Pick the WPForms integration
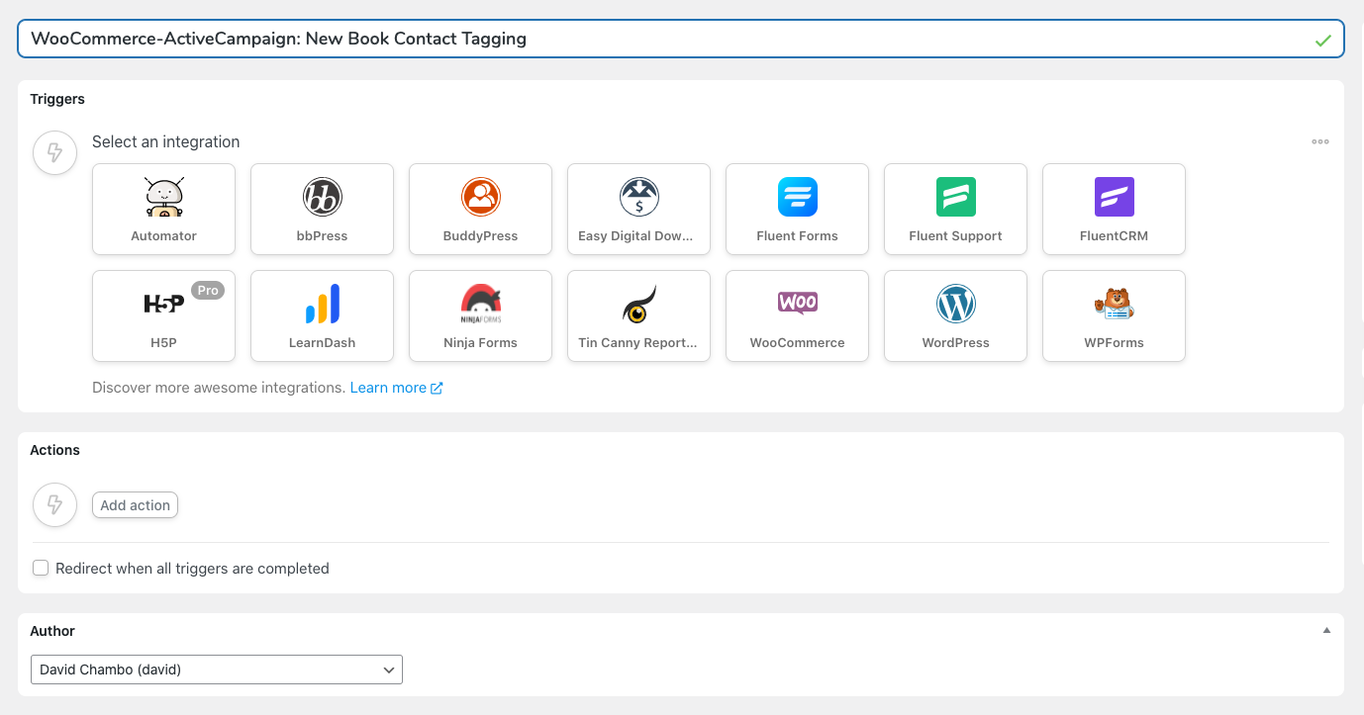The width and height of the screenshot is (1364, 715). 1114,316
